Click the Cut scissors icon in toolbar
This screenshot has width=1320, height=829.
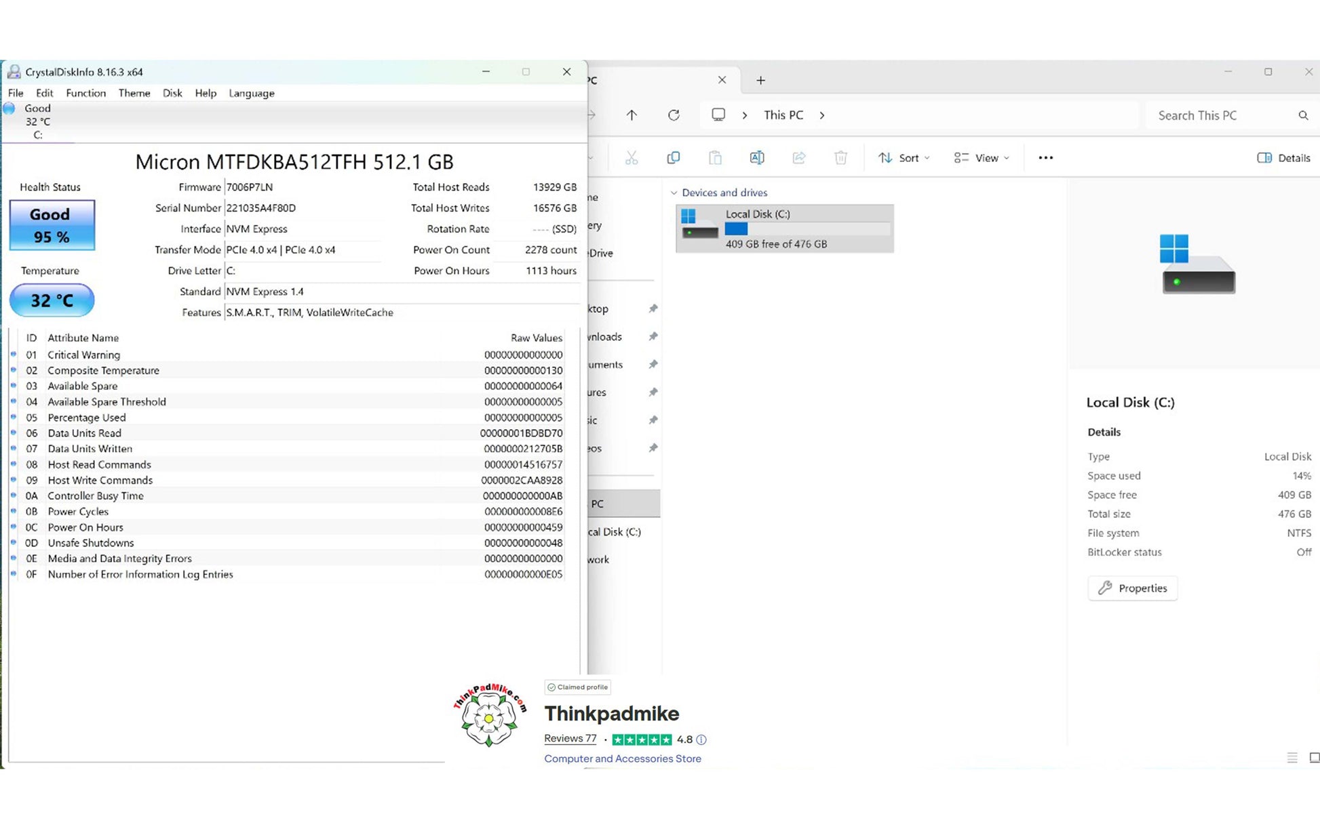632,158
